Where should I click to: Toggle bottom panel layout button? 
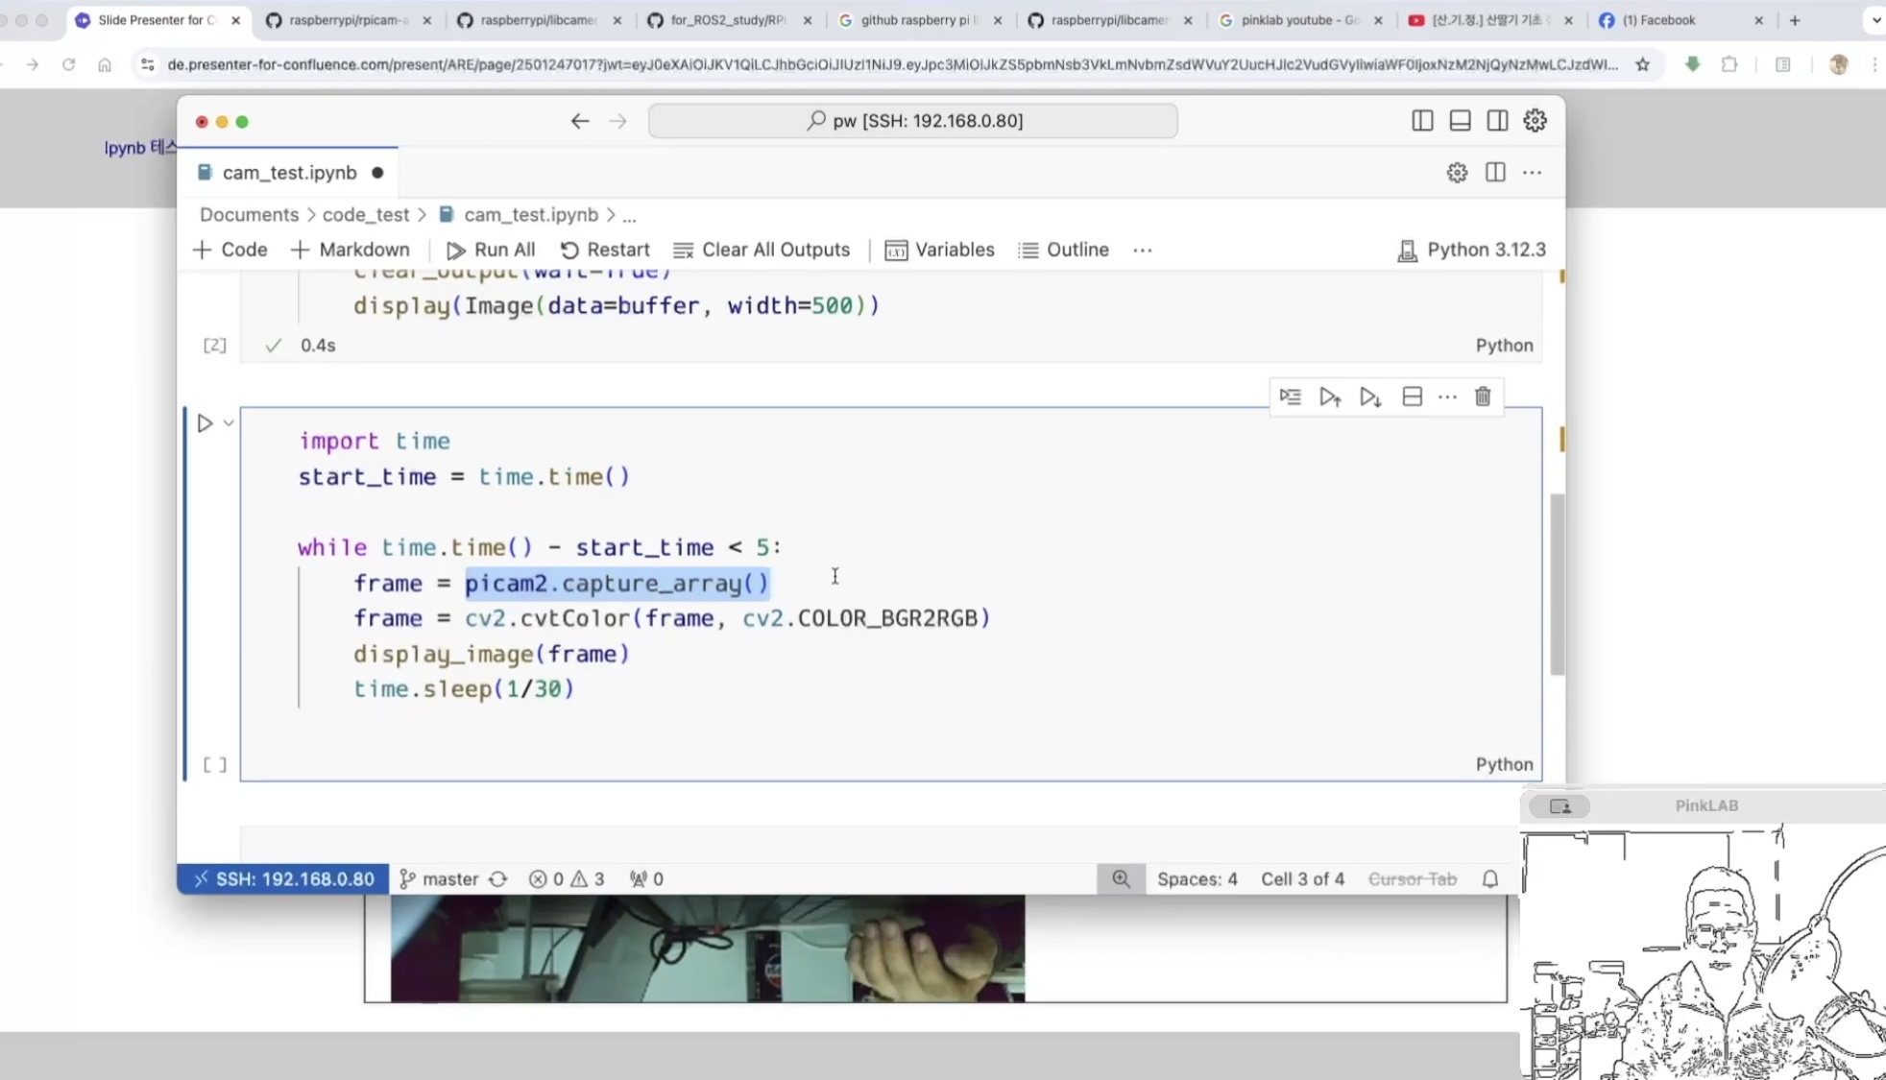click(1460, 121)
